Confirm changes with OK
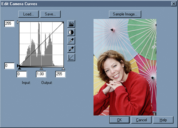This screenshot has width=178, height=128. (x=119, y=120)
